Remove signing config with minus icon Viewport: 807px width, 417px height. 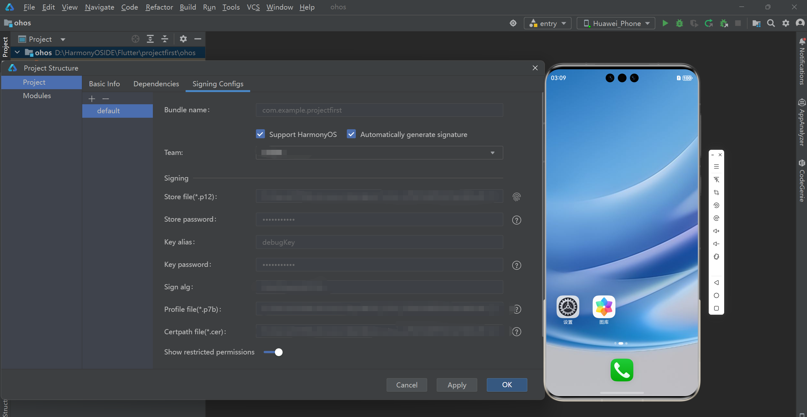point(106,99)
